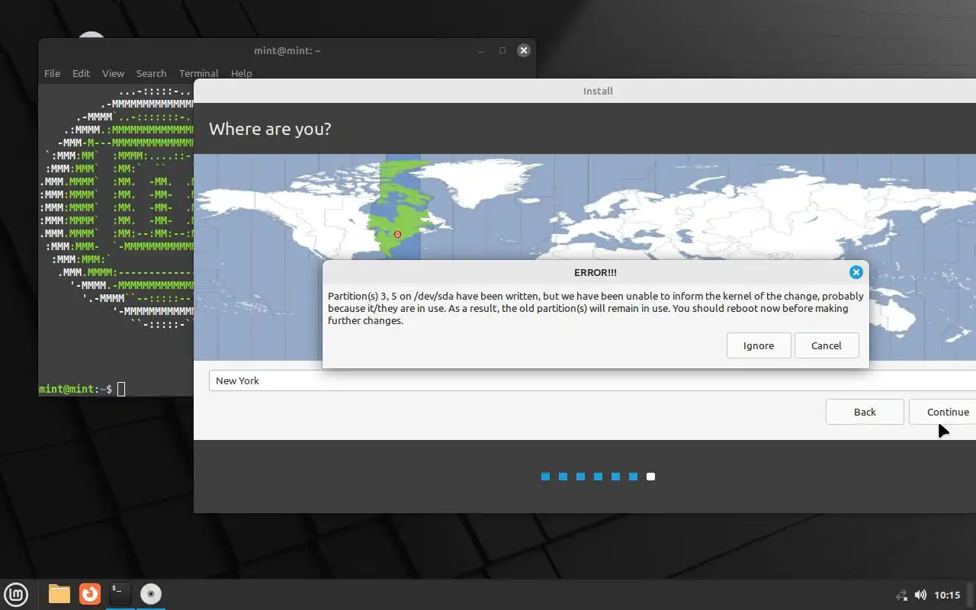Open the network status tray icon

pos(902,595)
